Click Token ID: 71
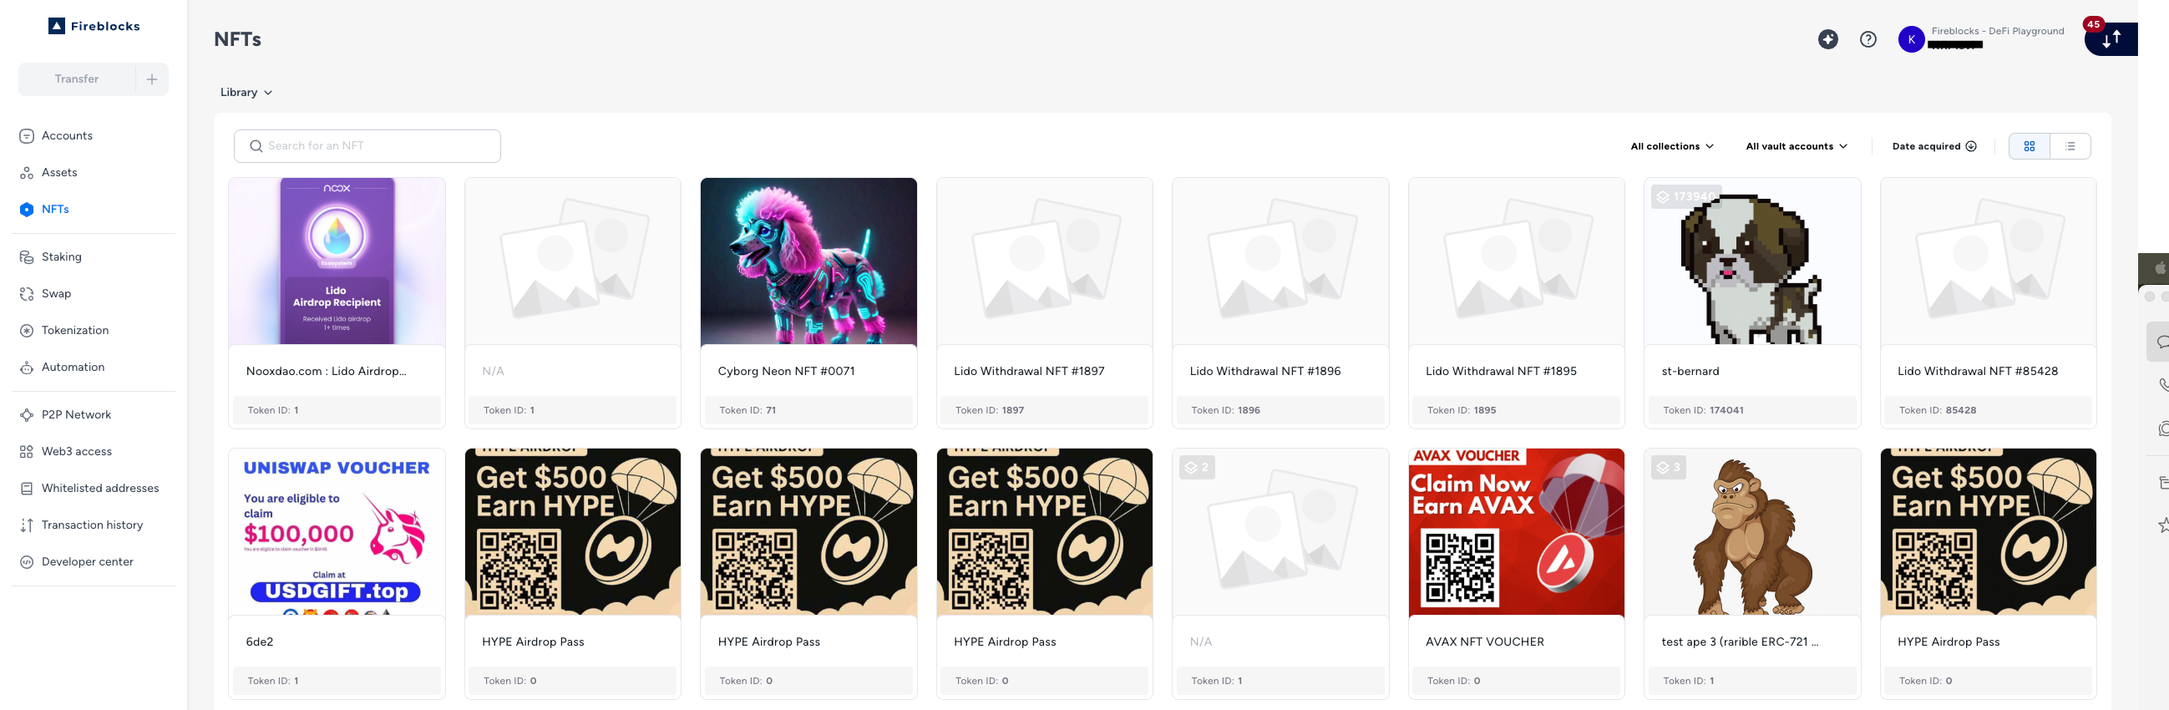This screenshot has height=710, width=2169. point(747,411)
